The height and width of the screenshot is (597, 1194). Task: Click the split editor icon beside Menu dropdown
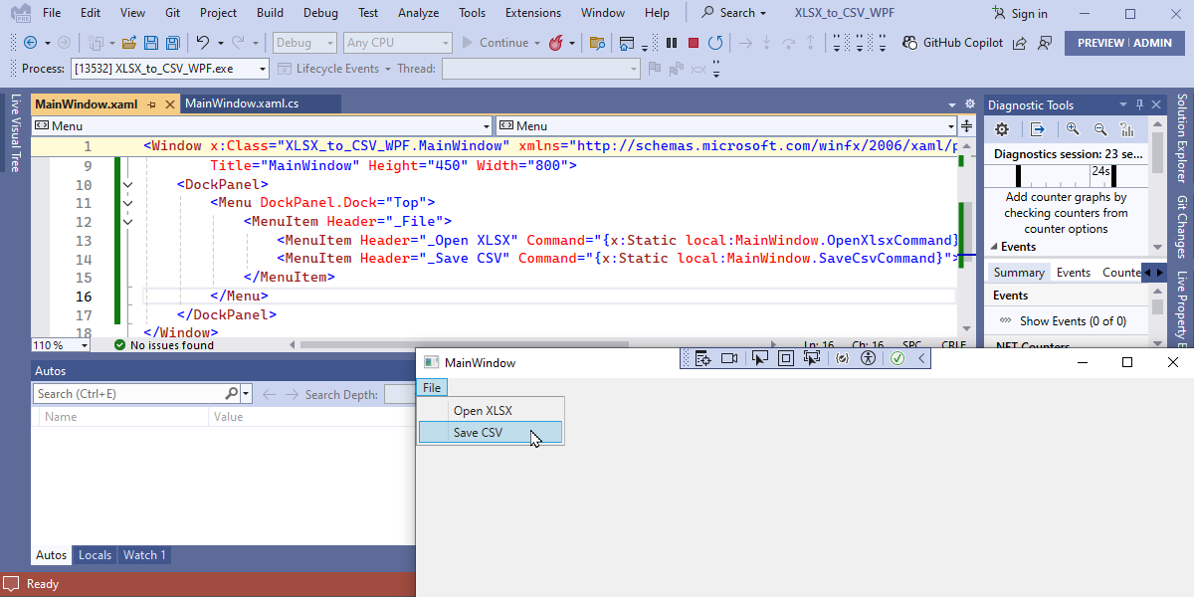966,125
